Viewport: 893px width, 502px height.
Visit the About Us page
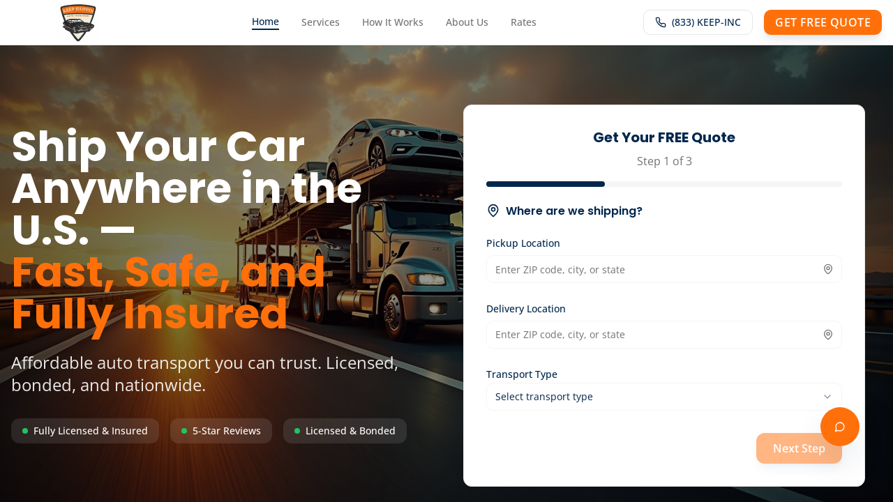tap(467, 22)
